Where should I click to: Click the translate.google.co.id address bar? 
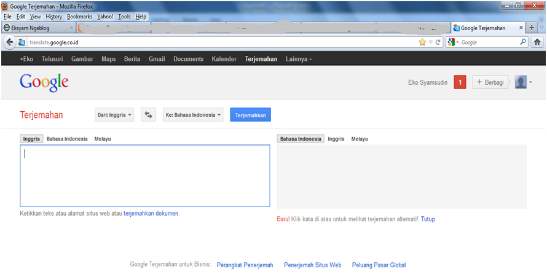(223, 42)
